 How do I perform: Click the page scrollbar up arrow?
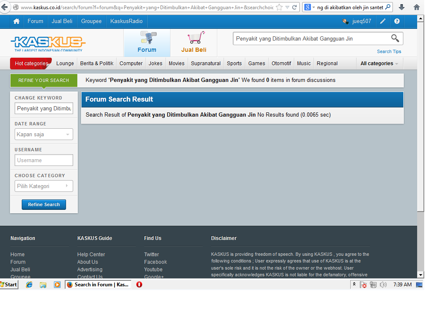tap(420, 18)
